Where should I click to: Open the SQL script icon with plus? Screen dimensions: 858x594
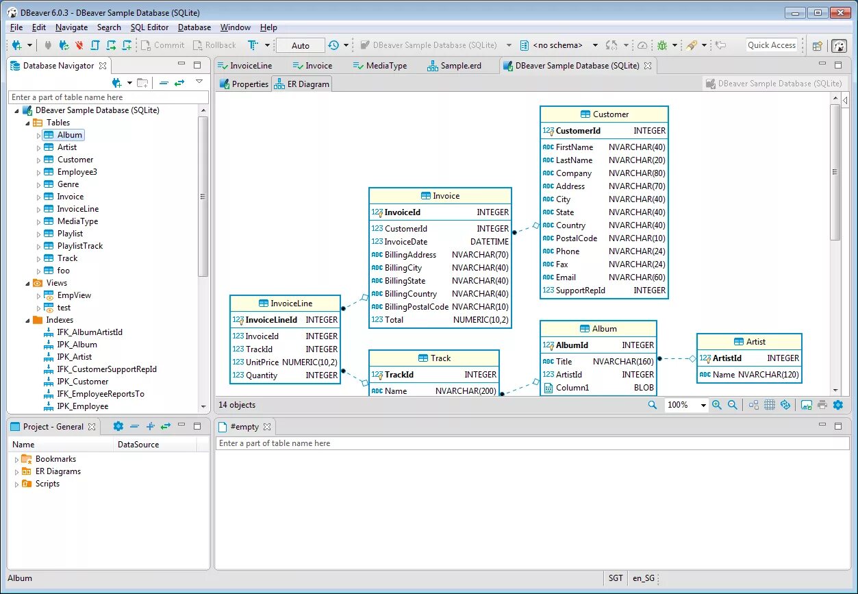[x=127, y=45]
